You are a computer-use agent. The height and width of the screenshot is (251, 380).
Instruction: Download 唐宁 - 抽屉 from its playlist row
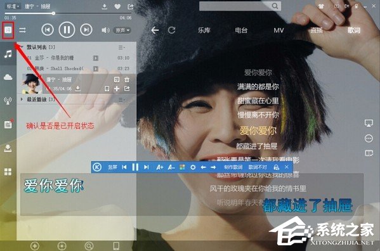77,89
